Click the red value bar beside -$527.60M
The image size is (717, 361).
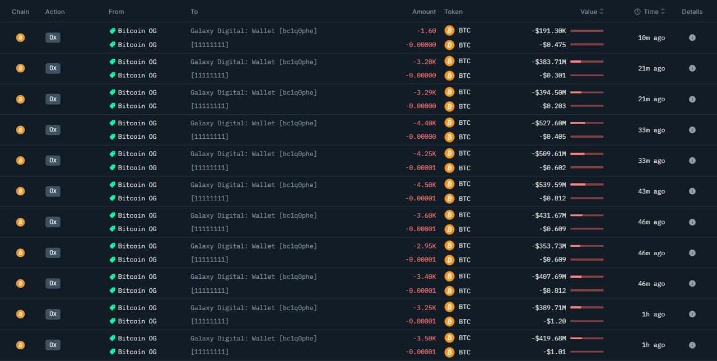(x=586, y=123)
